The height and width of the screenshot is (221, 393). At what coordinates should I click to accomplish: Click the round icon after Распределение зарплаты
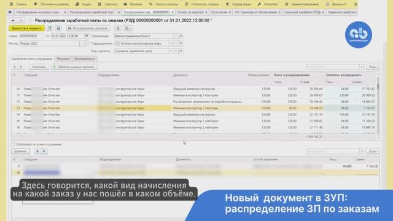pos(118,28)
